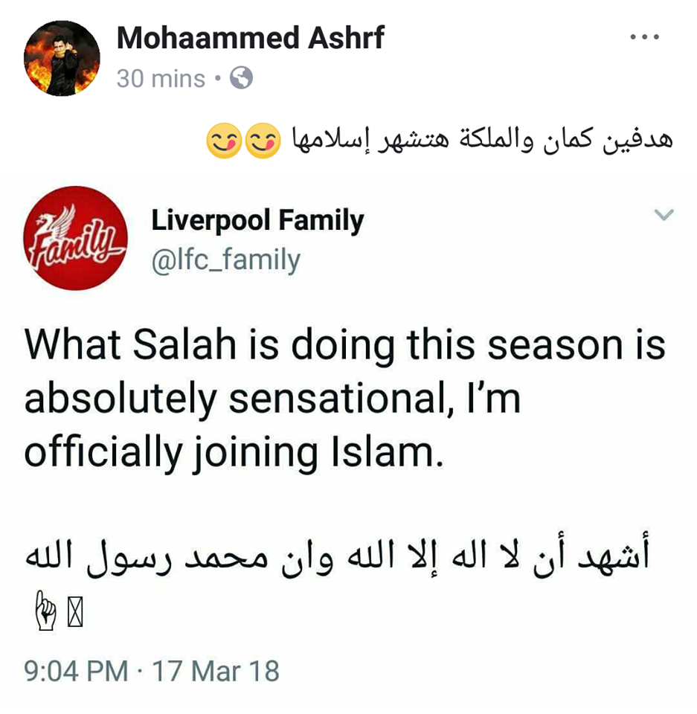Expand the tweet's chevron dropdown arrow
697x714 pixels.
pos(663,216)
